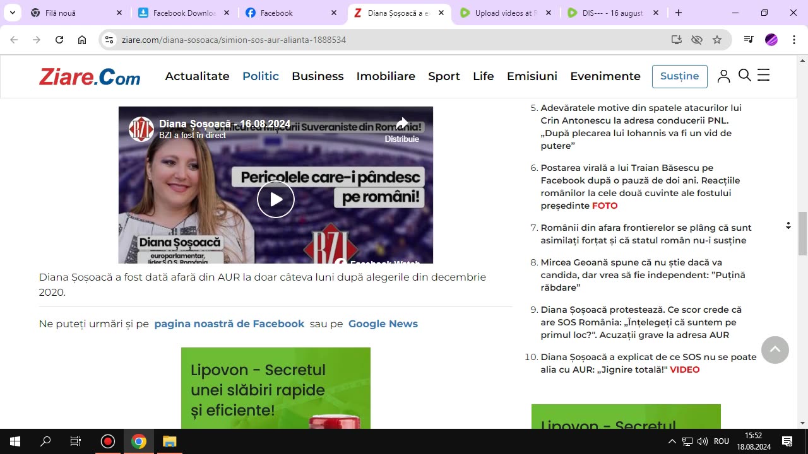This screenshot has height=454, width=808.
Task: Switch to the Facebook Download tab
Action: 184,13
